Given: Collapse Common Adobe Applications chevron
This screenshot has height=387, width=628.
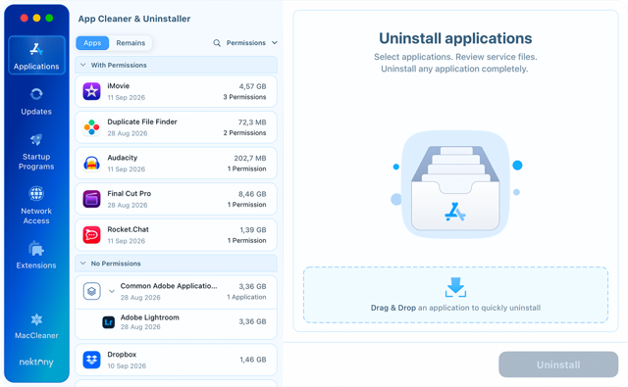Looking at the screenshot, I should (112, 291).
